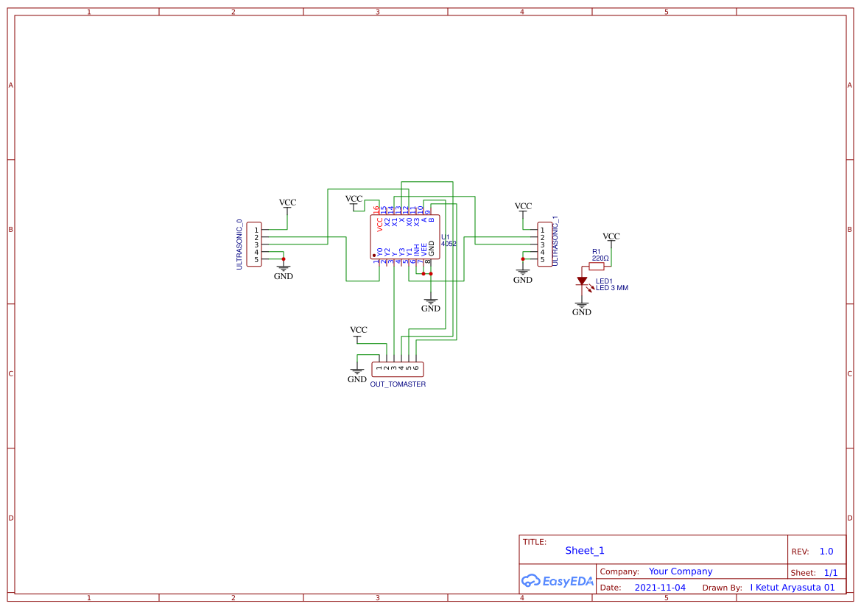Select the GND symbol below ULTRASONIC_0

(284, 267)
